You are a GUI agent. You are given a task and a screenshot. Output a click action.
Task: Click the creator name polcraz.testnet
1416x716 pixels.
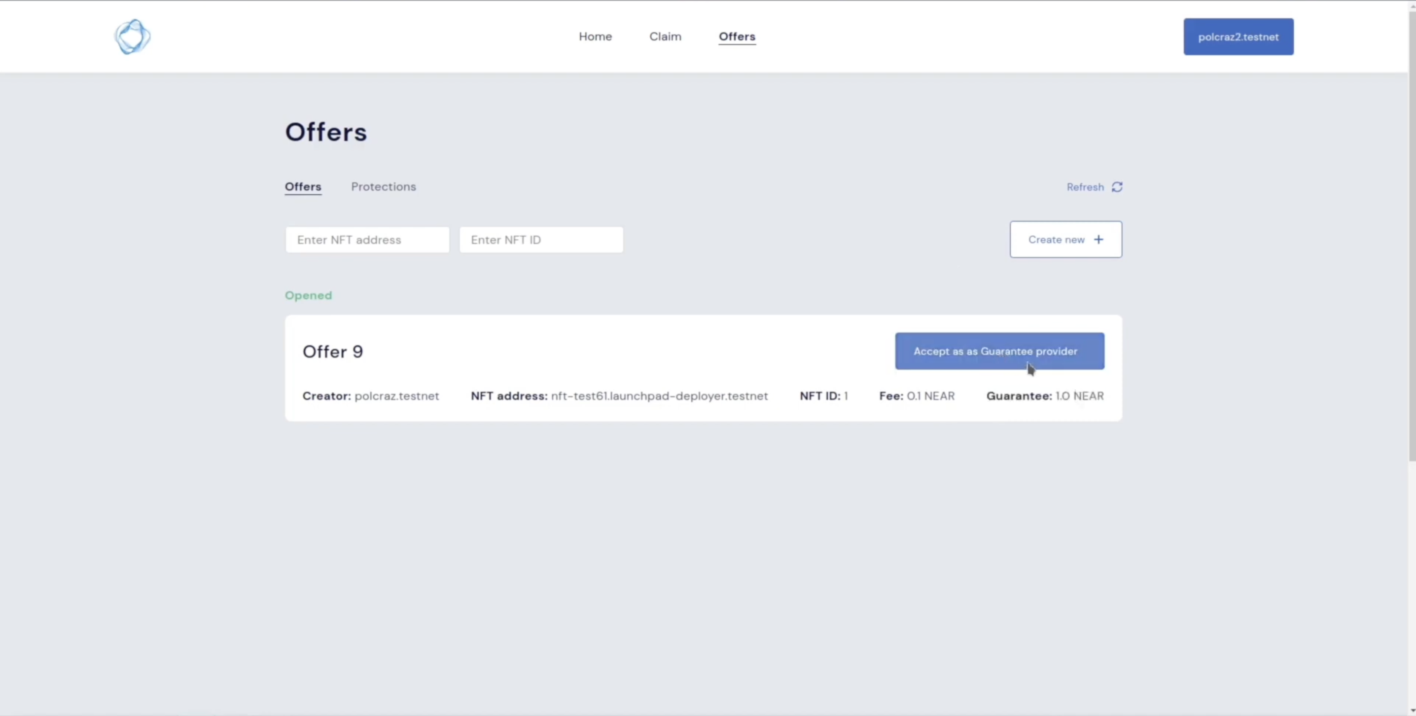point(396,396)
